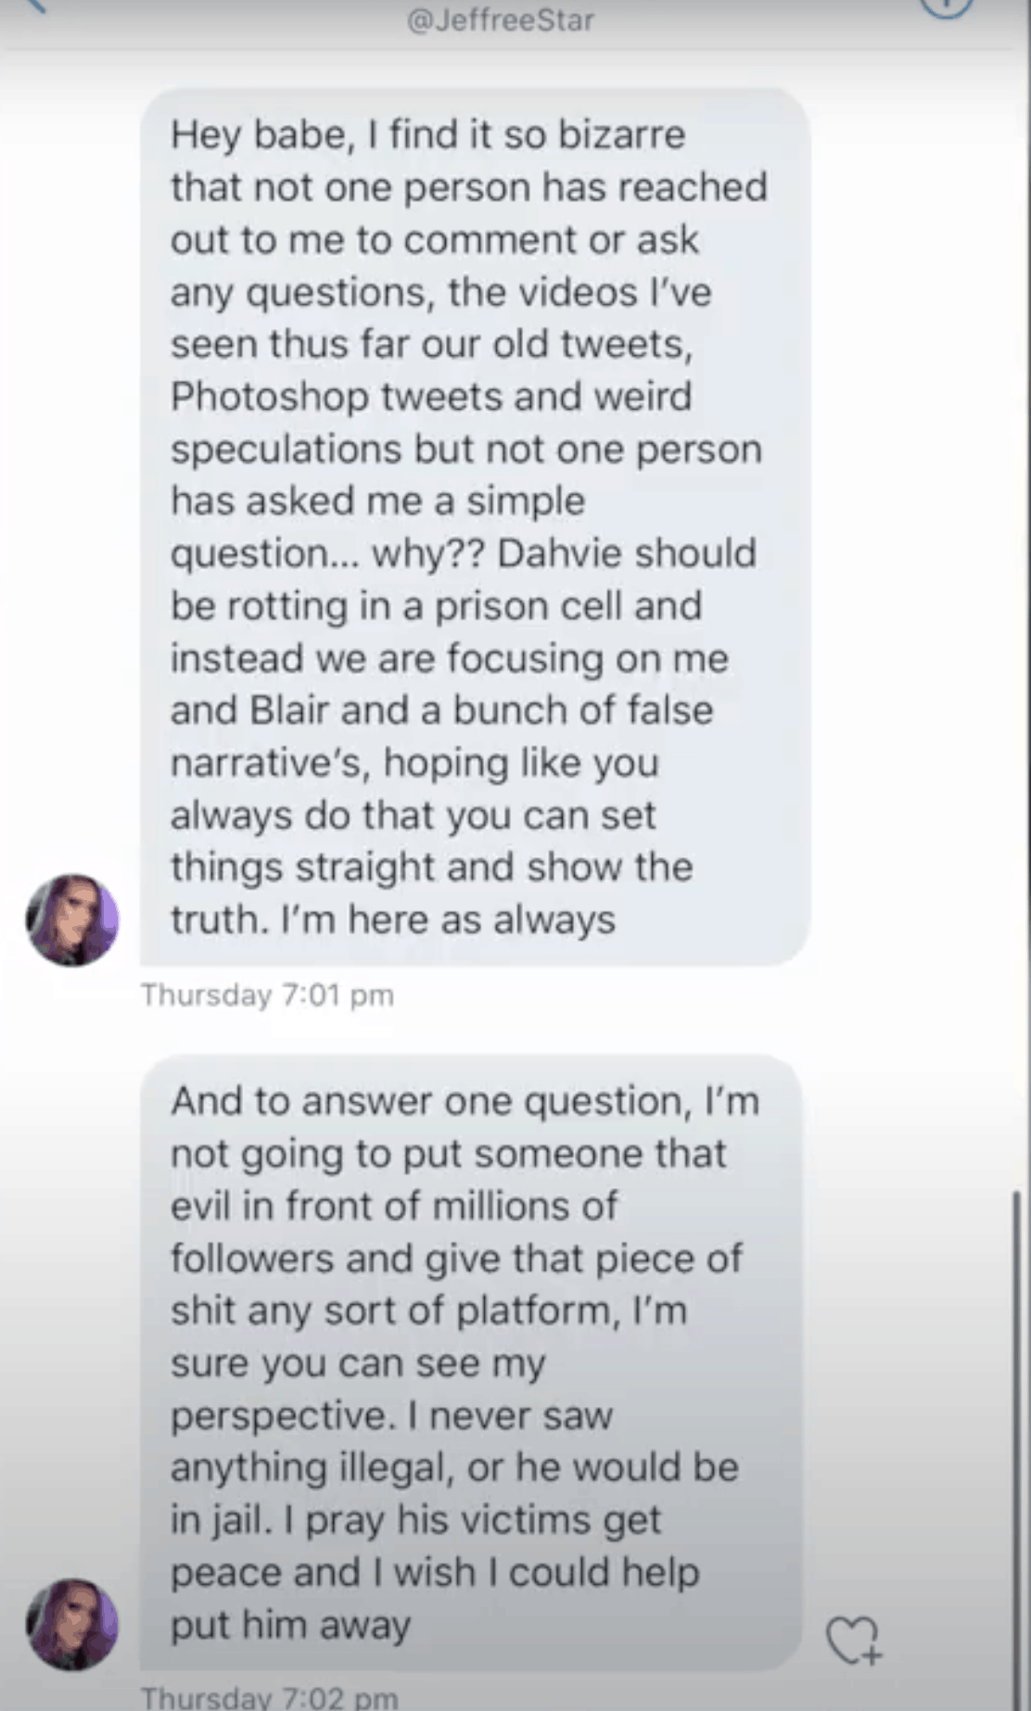The width and height of the screenshot is (1031, 1711).
Task: Tap the info circle in the header
Action: (x=946, y=9)
